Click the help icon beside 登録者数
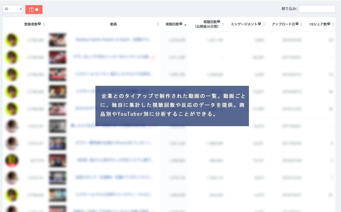 pyautogui.click(x=40, y=24)
